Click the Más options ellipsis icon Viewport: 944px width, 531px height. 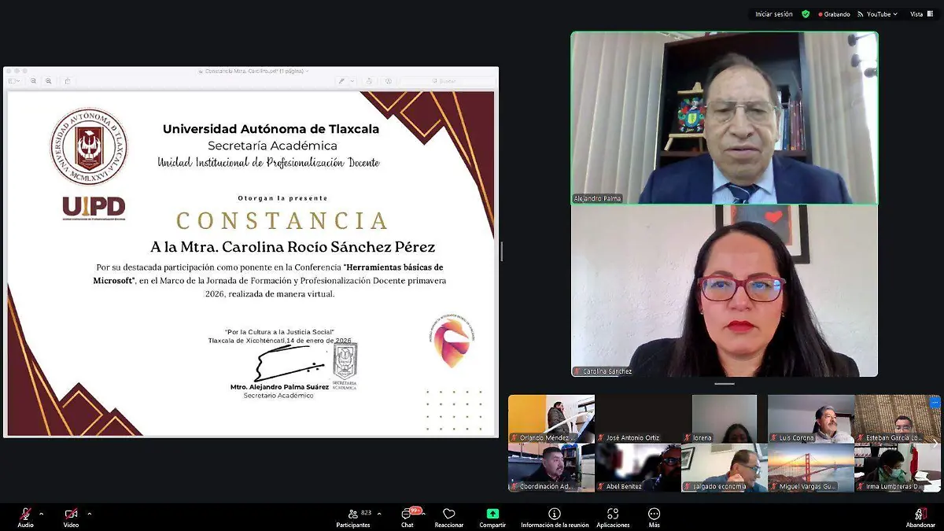click(654, 514)
